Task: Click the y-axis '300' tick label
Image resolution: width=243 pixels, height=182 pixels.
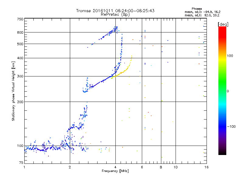Action: 20,76
